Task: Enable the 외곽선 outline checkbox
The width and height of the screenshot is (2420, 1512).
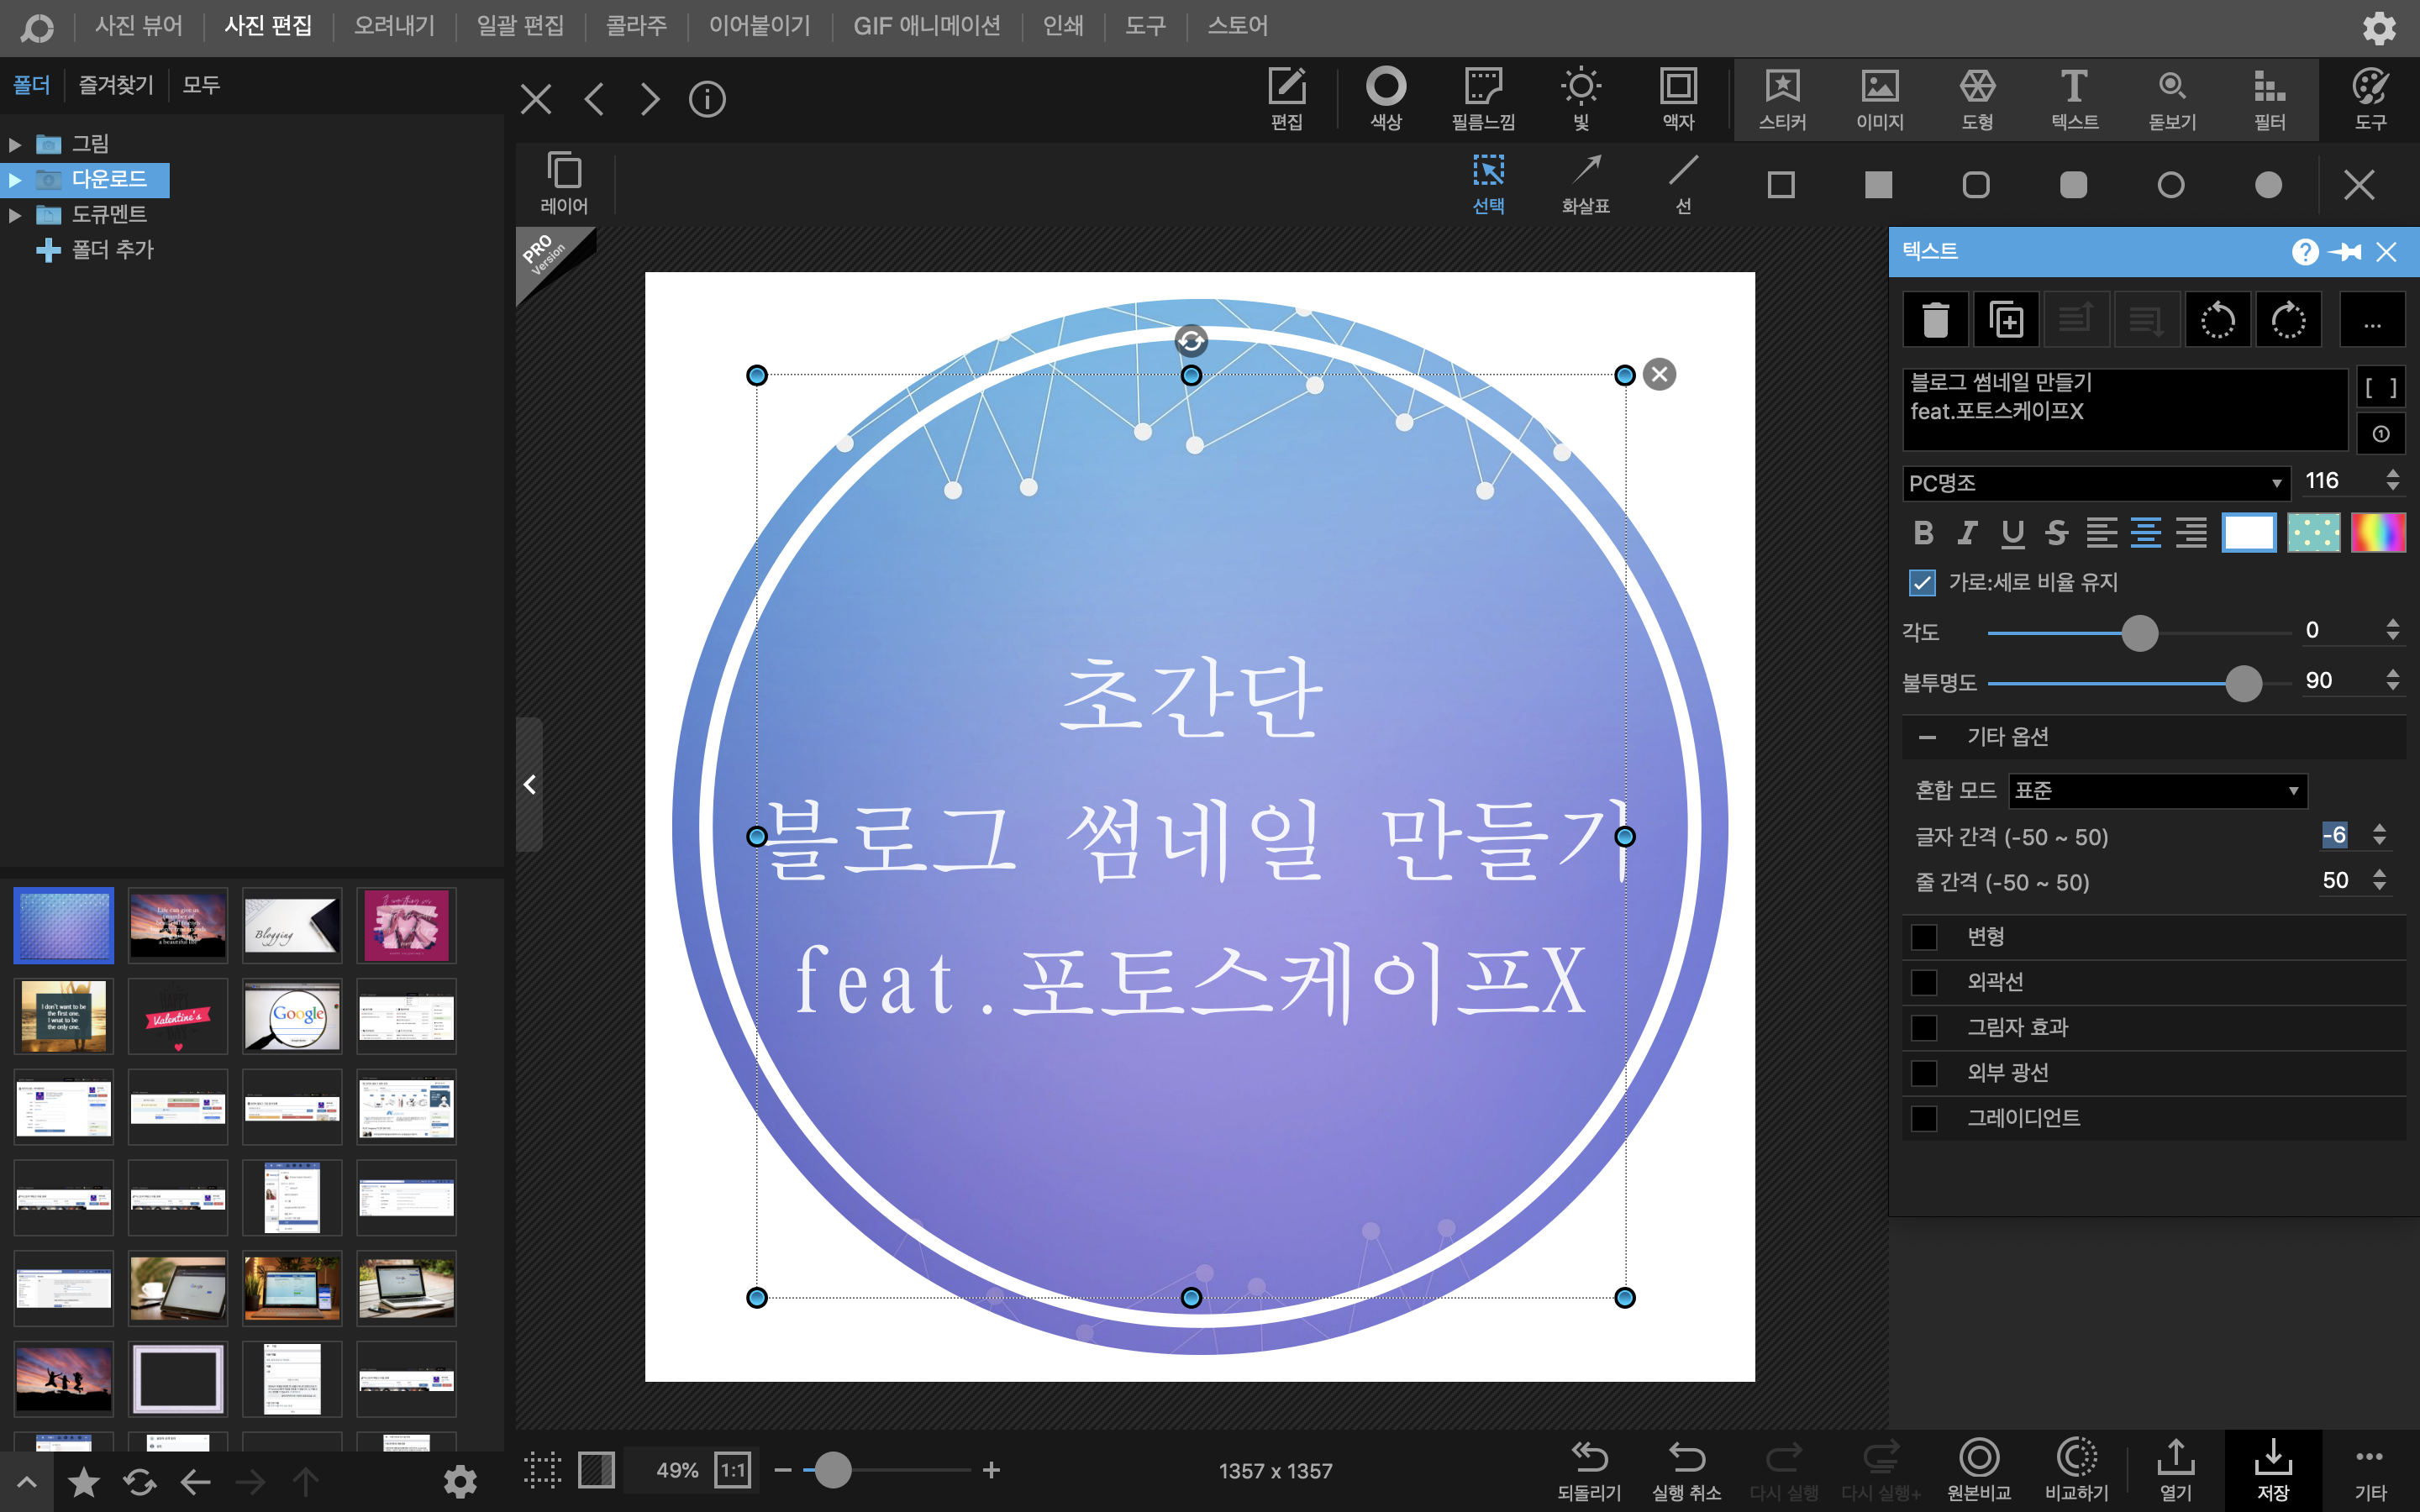Action: [x=1924, y=982]
